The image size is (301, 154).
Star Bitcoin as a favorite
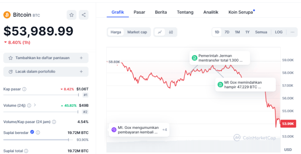click(71, 15)
